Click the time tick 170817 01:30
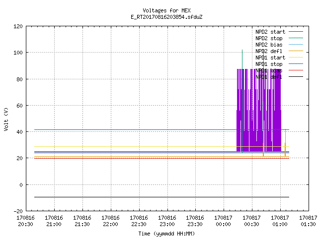This screenshot has height=238, width=318. pos(308,221)
